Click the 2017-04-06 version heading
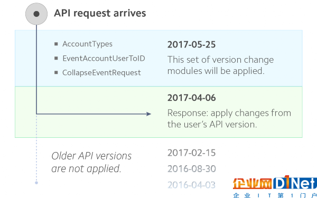This screenshot has height=198, width=317. pyautogui.click(x=191, y=98)
